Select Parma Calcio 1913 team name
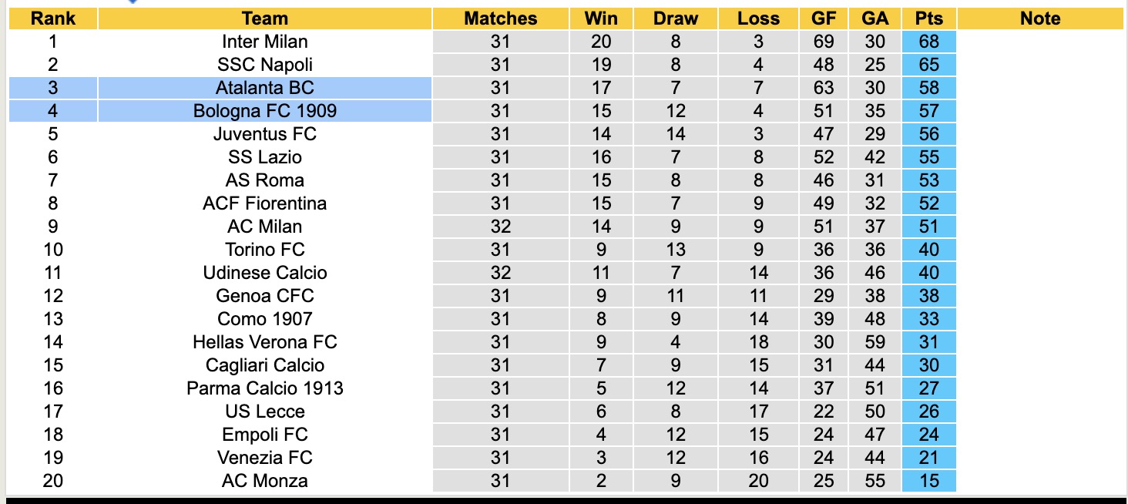This screenshot has width=1128, height=504. coord(264,388)
